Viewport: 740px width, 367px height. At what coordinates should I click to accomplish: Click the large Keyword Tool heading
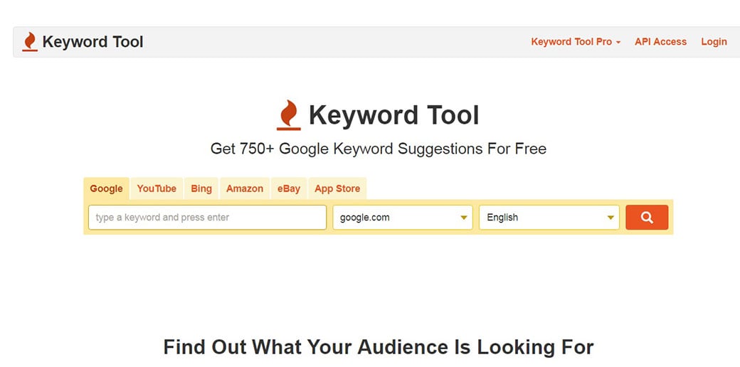[393, 115]
